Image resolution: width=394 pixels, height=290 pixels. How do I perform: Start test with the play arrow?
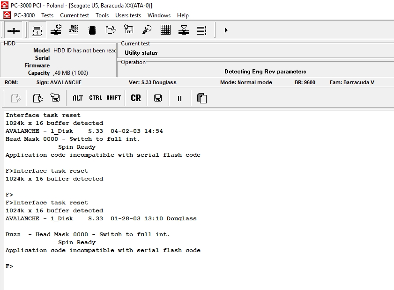click(x=226, y=30)
